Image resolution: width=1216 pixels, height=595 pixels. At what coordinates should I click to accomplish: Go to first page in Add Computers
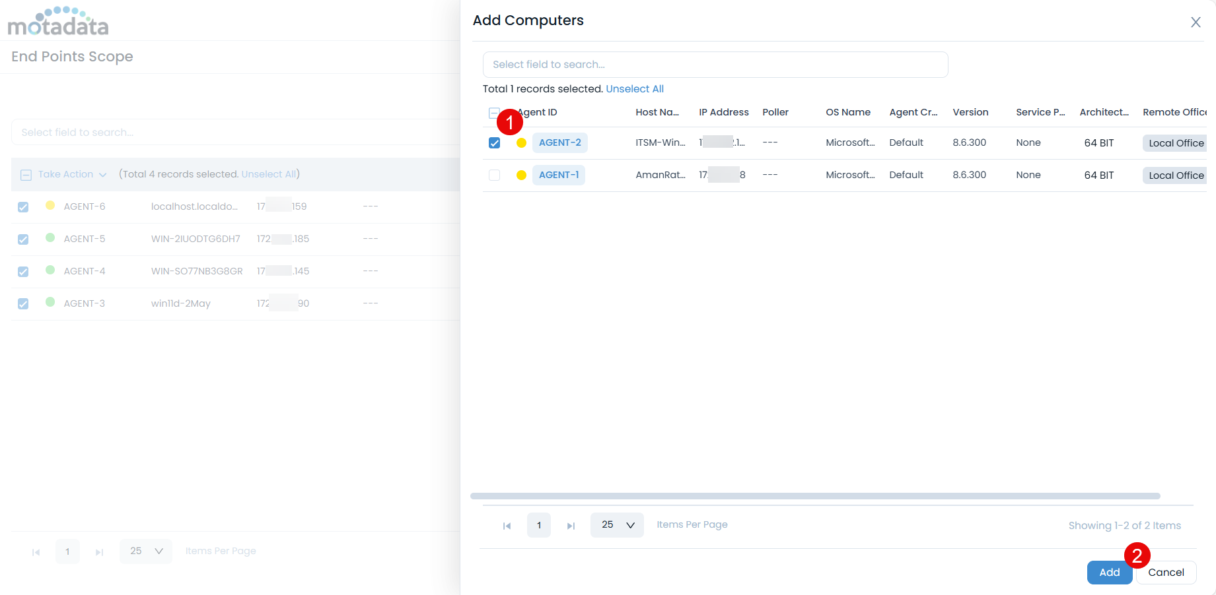pyautogui.click(x=507, y=526)
